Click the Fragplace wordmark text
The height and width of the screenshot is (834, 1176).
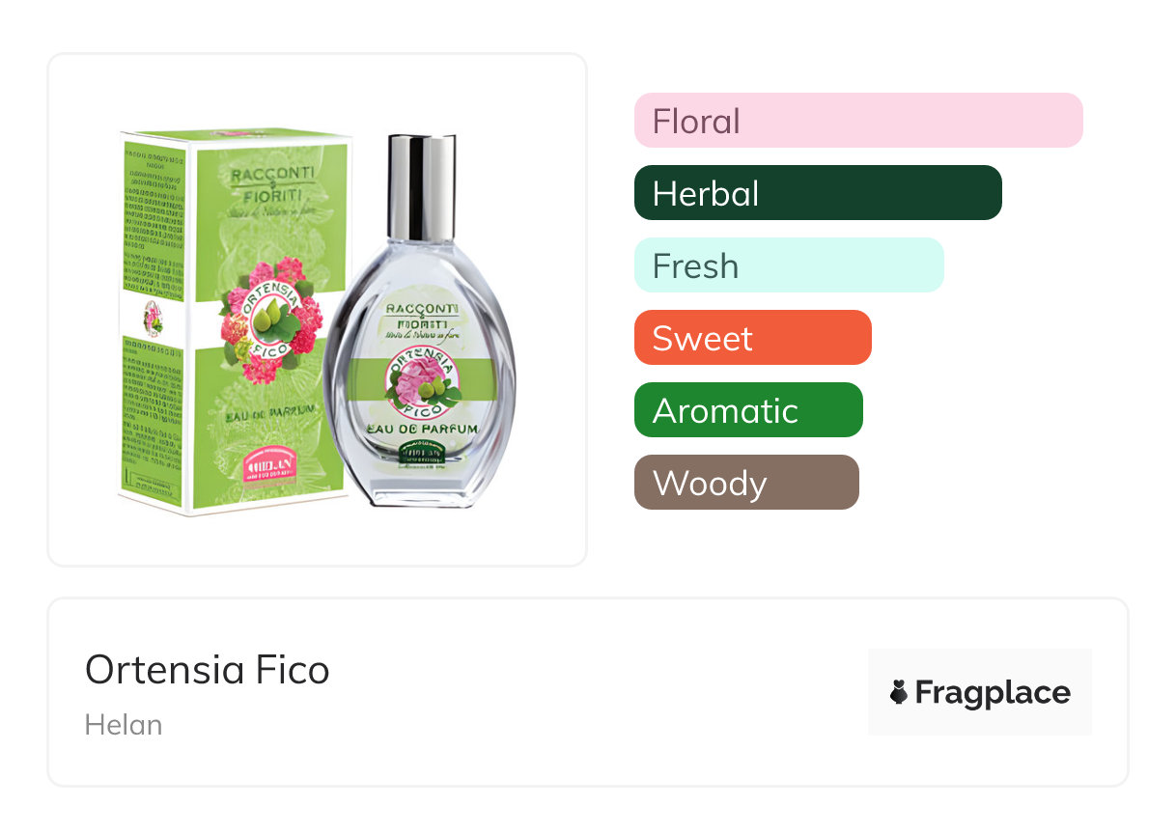[993, 692]
